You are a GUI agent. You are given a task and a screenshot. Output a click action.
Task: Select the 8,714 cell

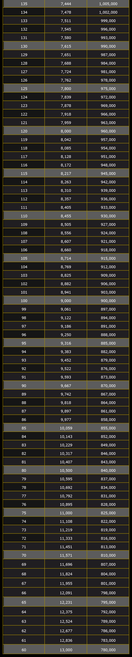point(66,258)
